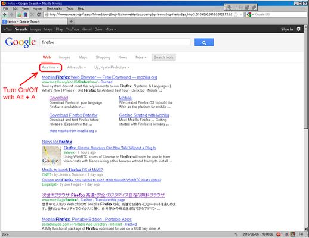309x238 pixels.
Task: Open 'Mozilla to launch Firefox OS' news link
Action: click(72, 170)
